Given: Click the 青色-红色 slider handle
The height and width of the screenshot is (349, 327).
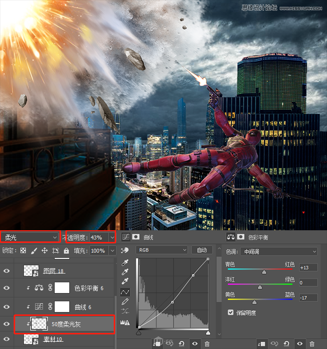Looking at the screenshot, I should click(x=264, y=272).
